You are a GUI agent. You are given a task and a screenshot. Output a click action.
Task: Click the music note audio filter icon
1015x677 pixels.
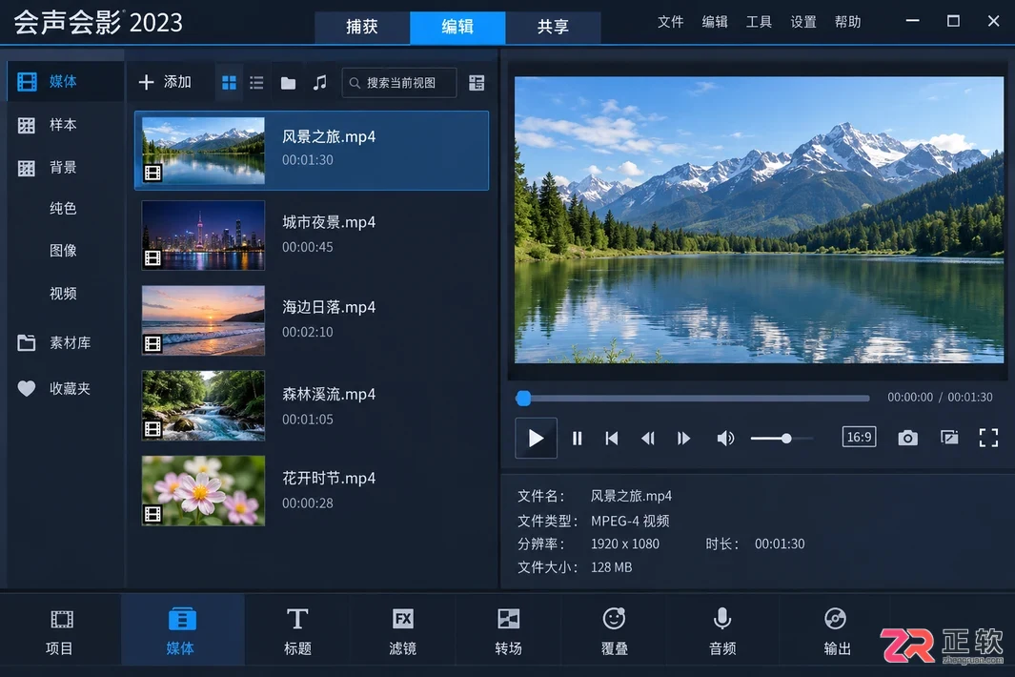click(x=320, y=83)
